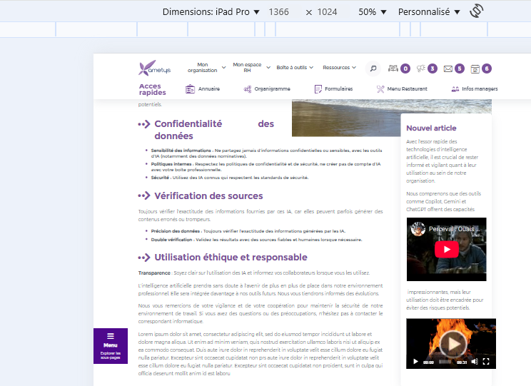Click the megaphone announcements icon

(x=420, y=68)
